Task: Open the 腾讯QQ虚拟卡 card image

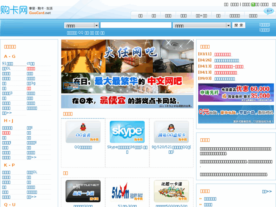Action: [x=172, y=132]
